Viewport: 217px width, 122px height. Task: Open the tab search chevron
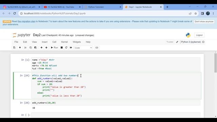click(x=190, y=7)
